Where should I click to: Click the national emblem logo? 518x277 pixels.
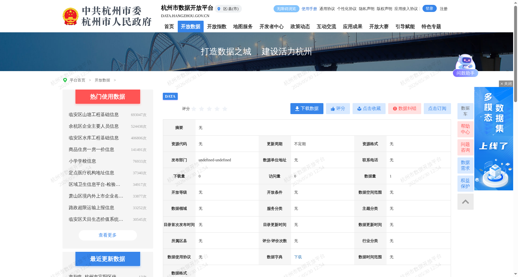coord(70,16)
